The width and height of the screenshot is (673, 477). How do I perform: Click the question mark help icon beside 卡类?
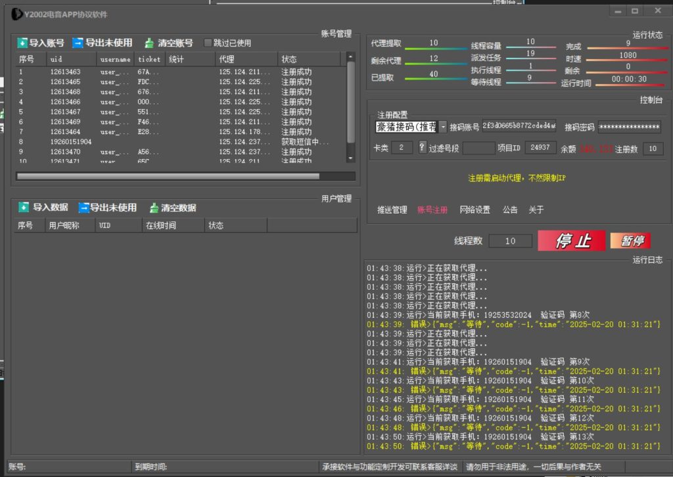point(423,148)
